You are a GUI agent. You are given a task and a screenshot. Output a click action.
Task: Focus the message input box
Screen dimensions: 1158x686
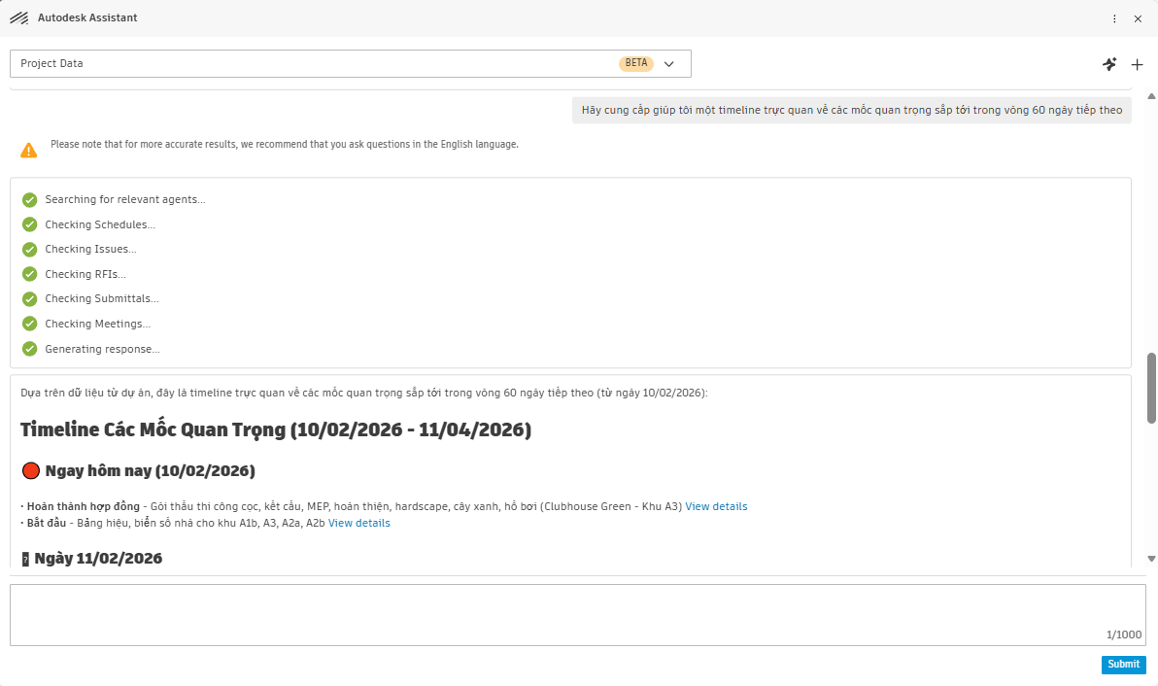click(x=577, y=615)
